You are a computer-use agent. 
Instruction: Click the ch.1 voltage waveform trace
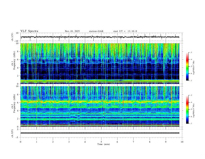click(100, 37)
